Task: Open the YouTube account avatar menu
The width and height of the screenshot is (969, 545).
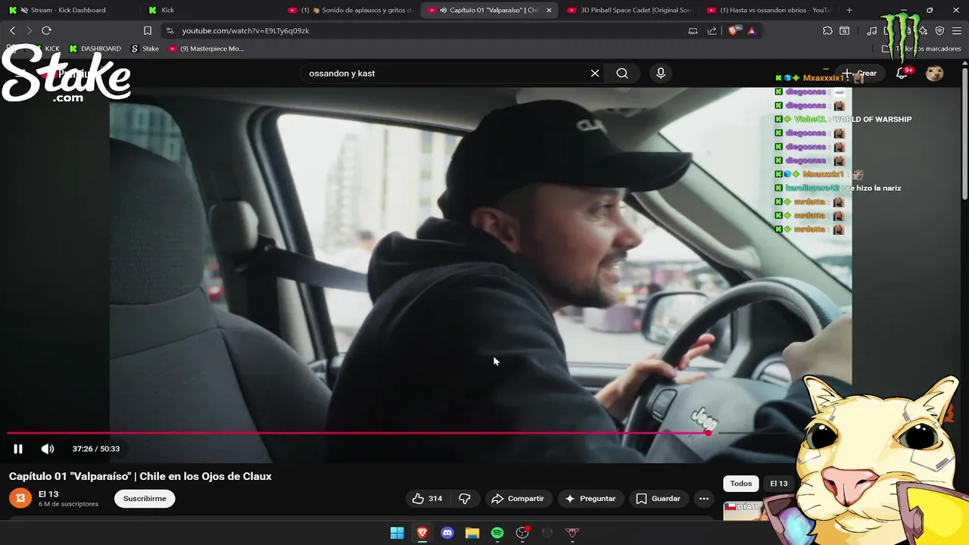Action: [x=935, y=73]
